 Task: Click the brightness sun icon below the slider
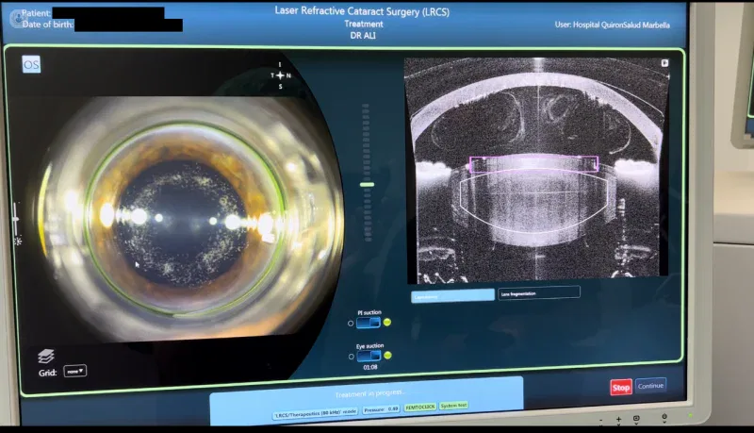pyautogui.click(x=18, y=241)
